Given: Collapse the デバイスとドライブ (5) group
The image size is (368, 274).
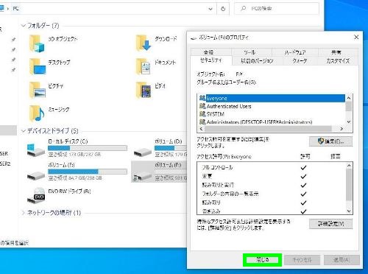Looking at the screenshot, I should click(x=24, y=131).
